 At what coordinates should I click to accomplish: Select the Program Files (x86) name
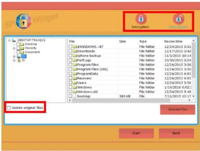(92, 69)
